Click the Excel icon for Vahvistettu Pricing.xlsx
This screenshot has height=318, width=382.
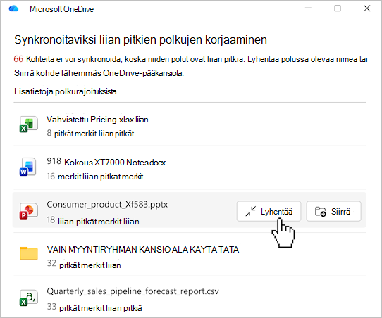(x=28, y=125)
